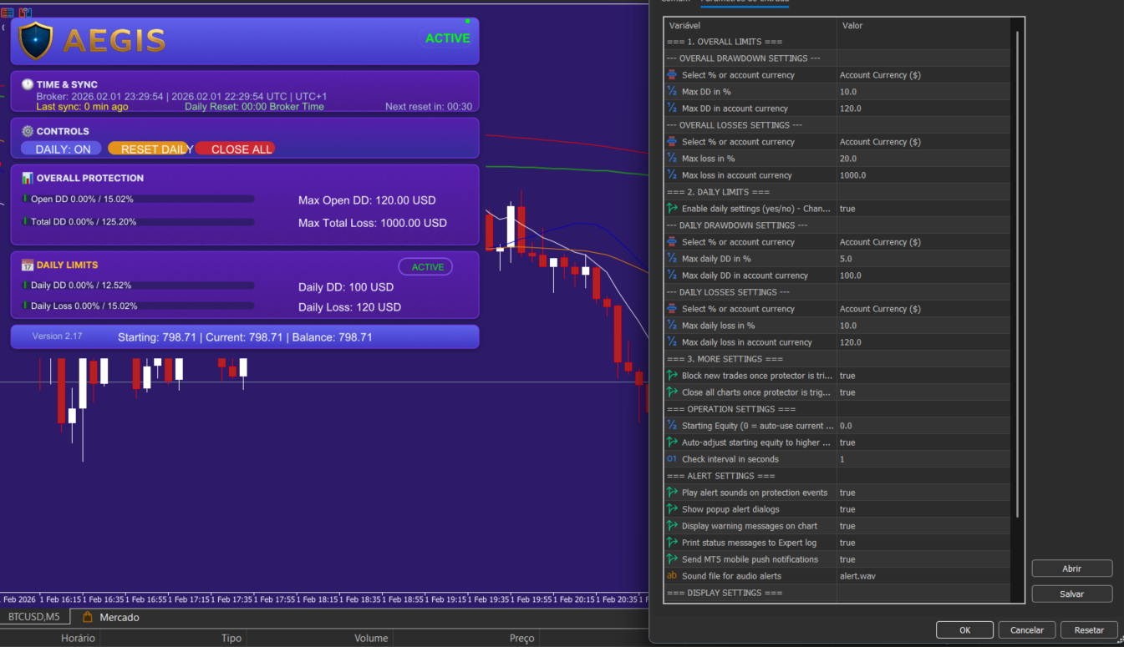This screenshot has width=1124, height=647.
Task: Click the calendar icon beside DAILY LIMITS
Action: point(28,265)
